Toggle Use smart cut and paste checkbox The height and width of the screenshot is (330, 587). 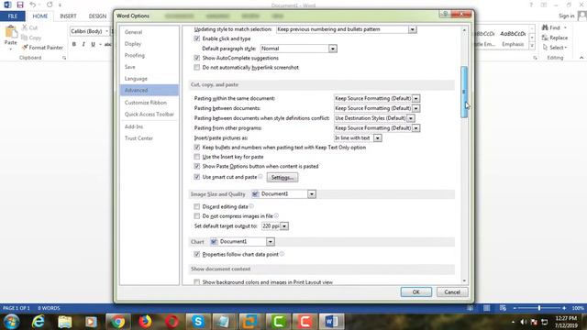point(197,177)
